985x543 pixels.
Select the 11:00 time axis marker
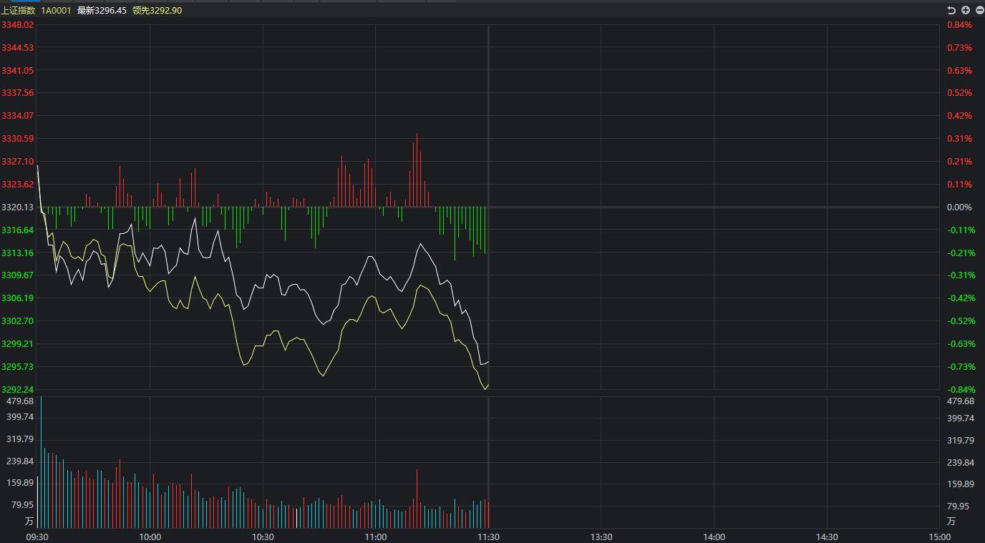pyautogui.click(x=375, y=537)
